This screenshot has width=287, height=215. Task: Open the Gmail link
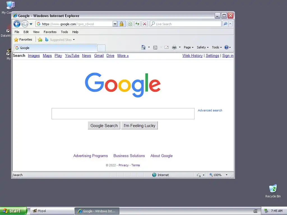tap(99, 56)
